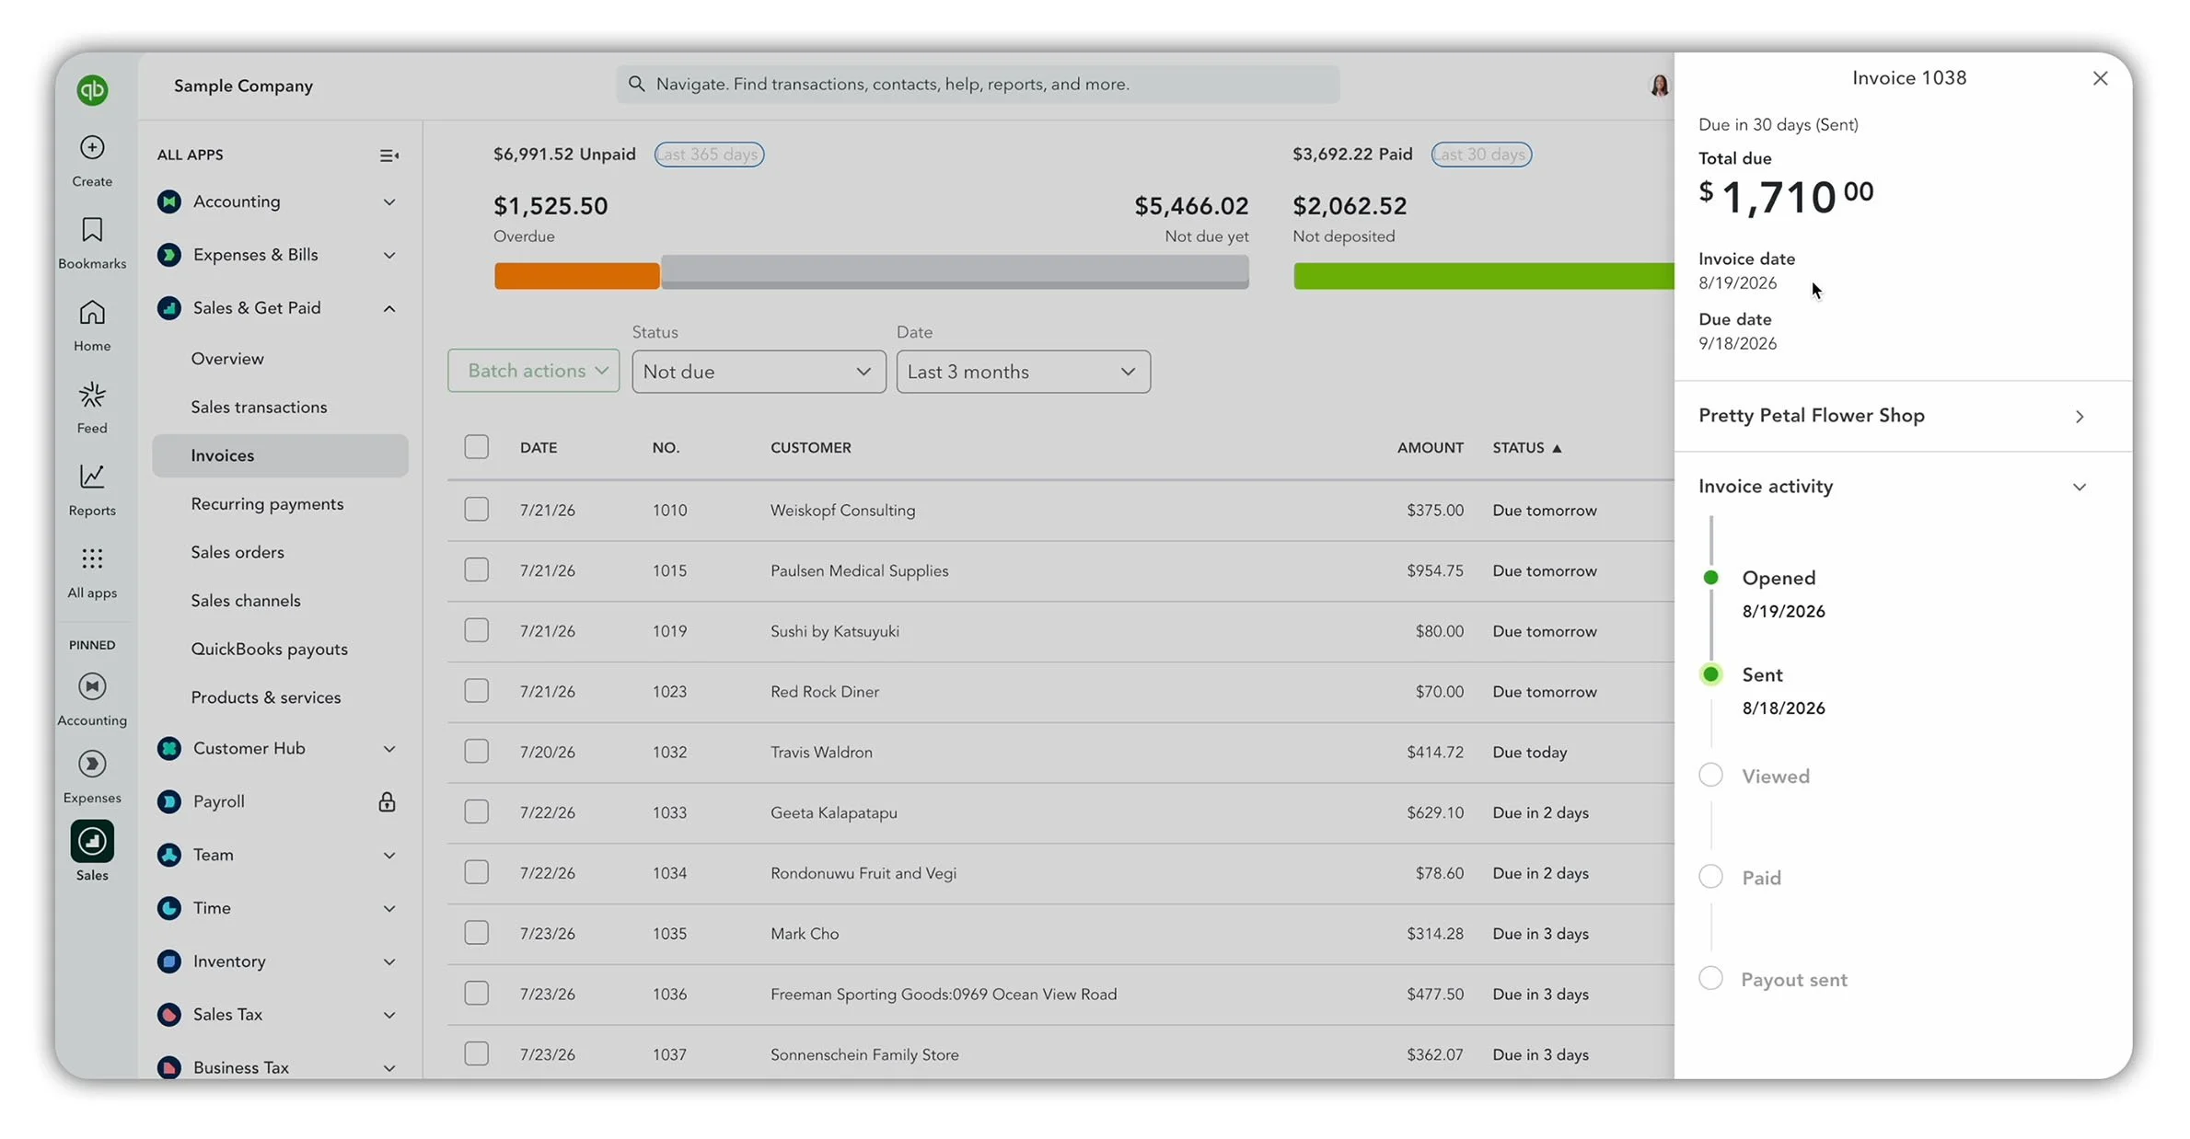Click the Sent activity timeline marker
Viewport: 2190px width, 1139px height.
tap(1710, 674)
